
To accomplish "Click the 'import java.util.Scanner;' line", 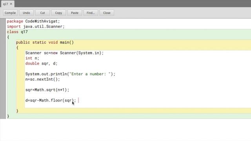I will click(36, 27).
